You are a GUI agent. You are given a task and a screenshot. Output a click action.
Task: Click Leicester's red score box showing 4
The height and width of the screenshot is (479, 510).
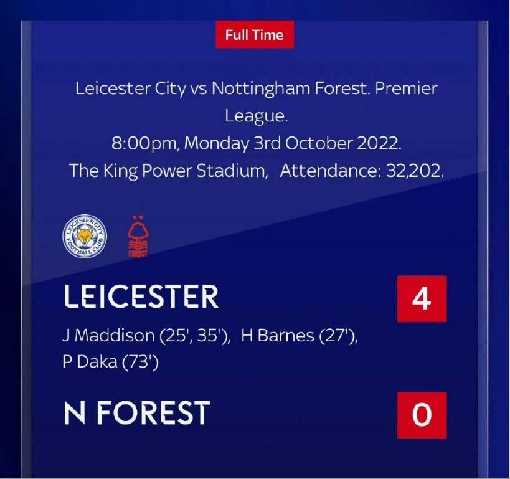point(422,299)
